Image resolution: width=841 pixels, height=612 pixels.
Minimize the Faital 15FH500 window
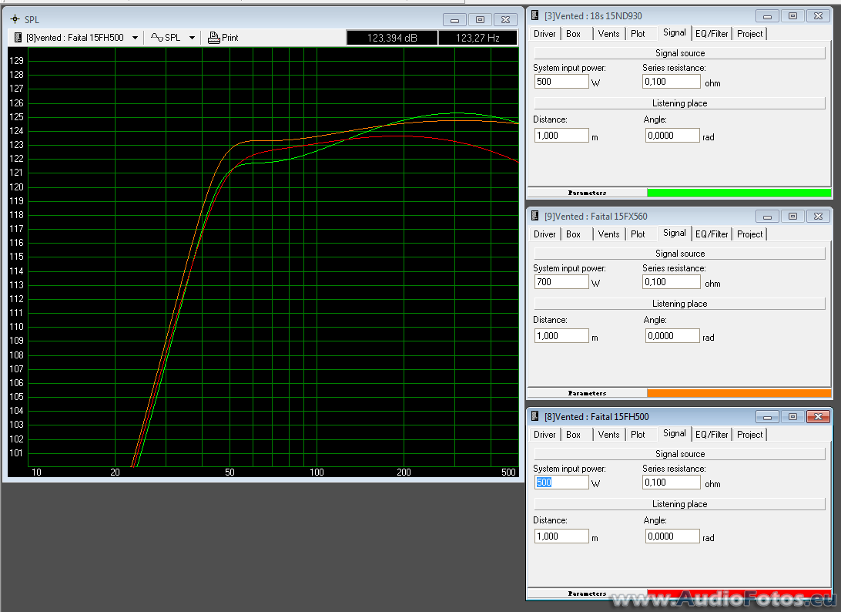point(767,416)
